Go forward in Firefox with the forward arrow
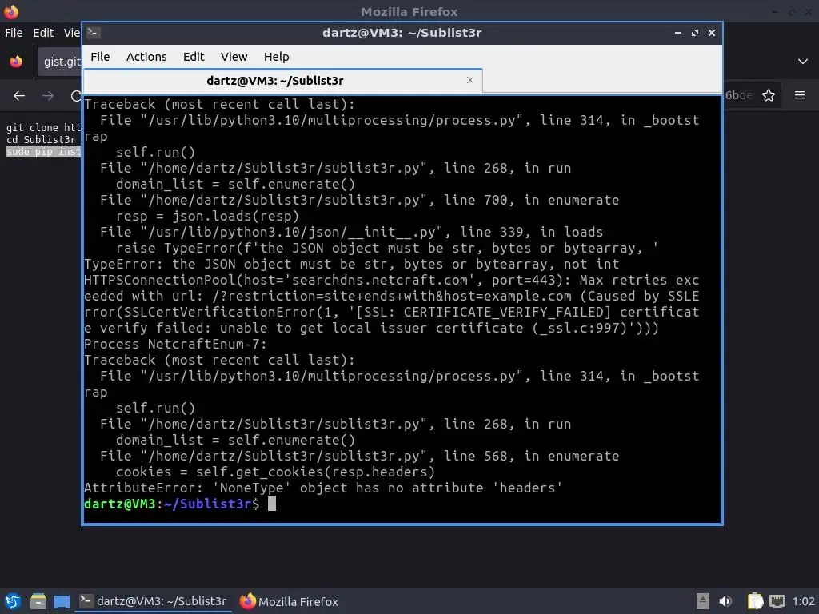Image resolution: width=819 pixels, height=614 pixels. [x=48, y=96]
